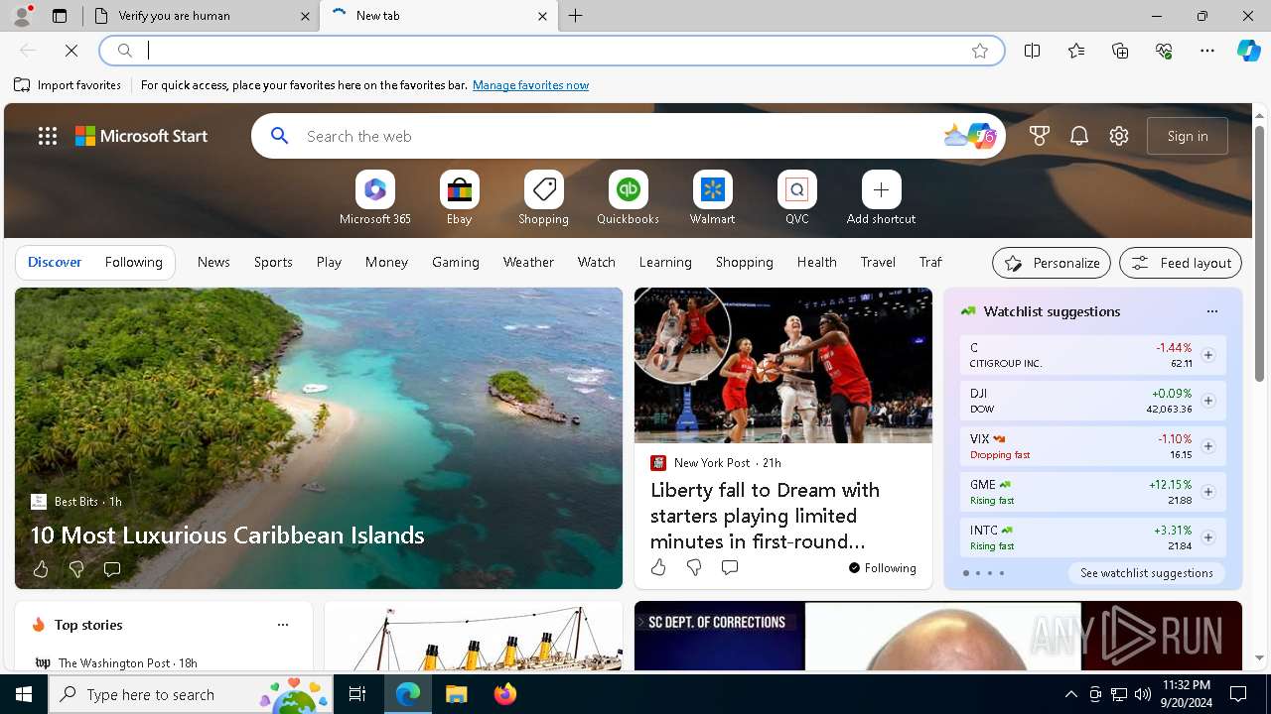Viewport: 1271px width, 714px height.
Task: Open Microsoft Rewards trophy icon
Action: click(1040, 136)
